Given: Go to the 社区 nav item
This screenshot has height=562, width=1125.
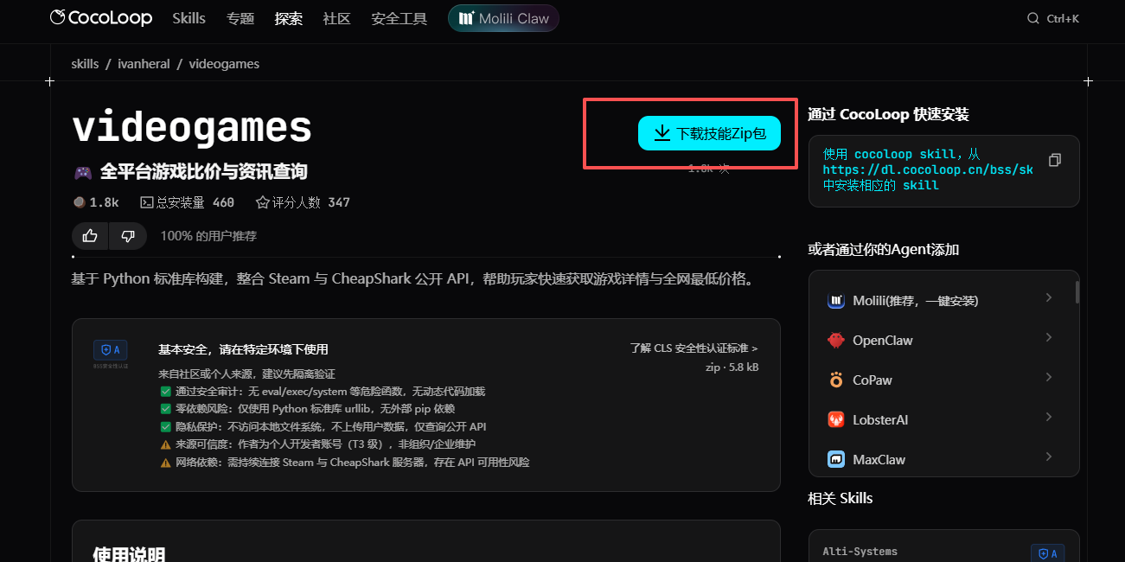Looking at the screenshot, I should click(x=336, y=18).
